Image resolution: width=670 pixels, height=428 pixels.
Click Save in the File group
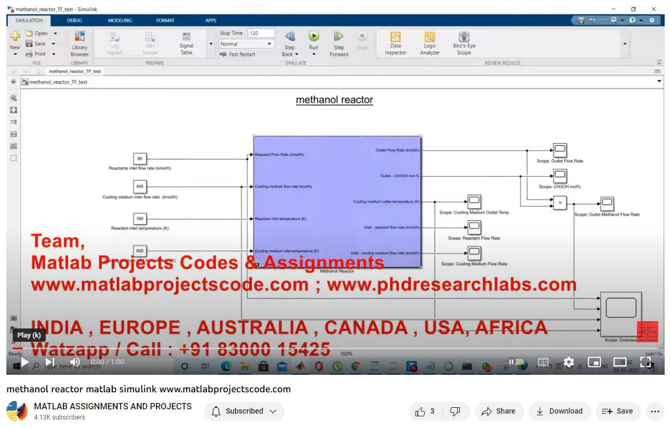36,44
